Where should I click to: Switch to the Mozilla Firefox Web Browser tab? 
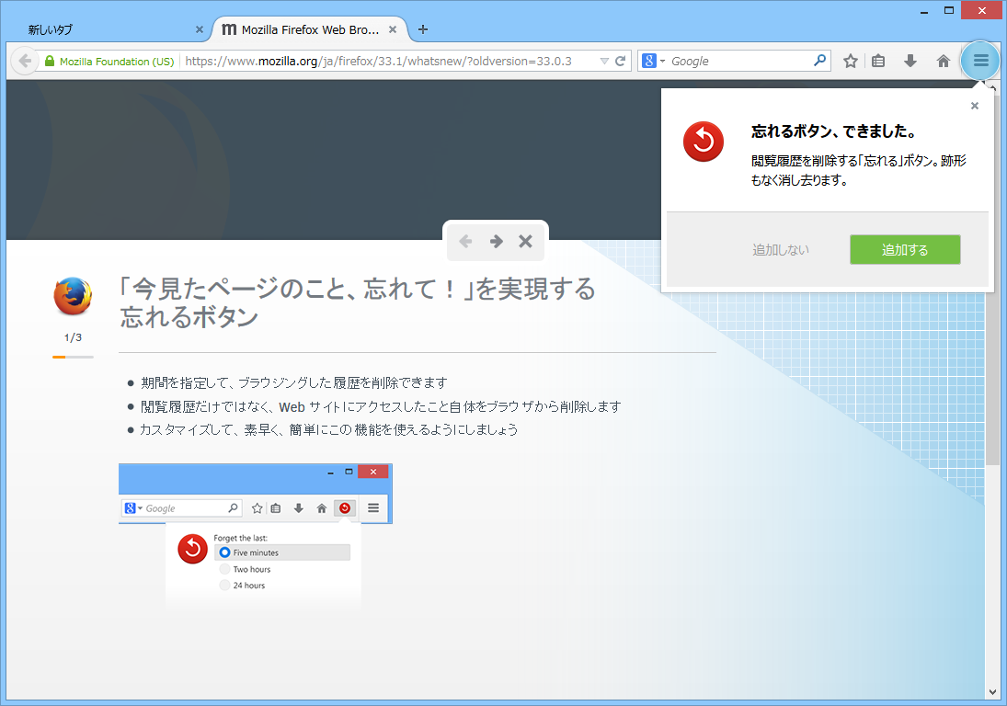[303, 28]
